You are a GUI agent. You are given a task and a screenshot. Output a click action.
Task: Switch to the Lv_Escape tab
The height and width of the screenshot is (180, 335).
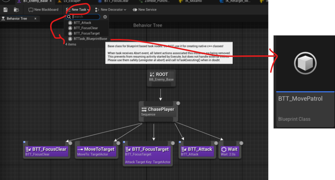tap(72, 1)
